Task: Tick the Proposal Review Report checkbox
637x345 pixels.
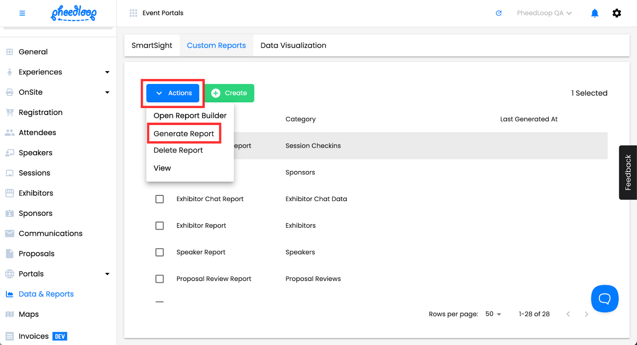Action: coord(160,279)
